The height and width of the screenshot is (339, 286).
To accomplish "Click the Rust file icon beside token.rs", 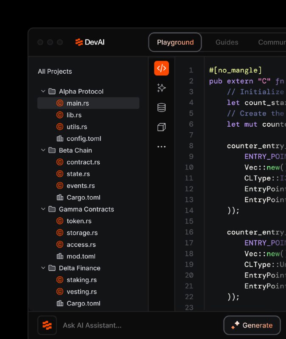I will coord(60,221).
